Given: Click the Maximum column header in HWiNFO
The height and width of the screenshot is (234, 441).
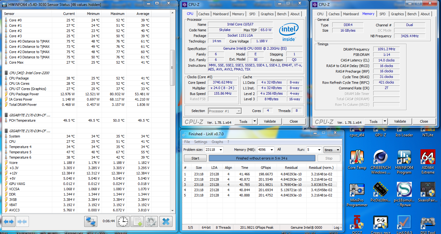Looking at the screenshot, I should click(x=114, y=14).
